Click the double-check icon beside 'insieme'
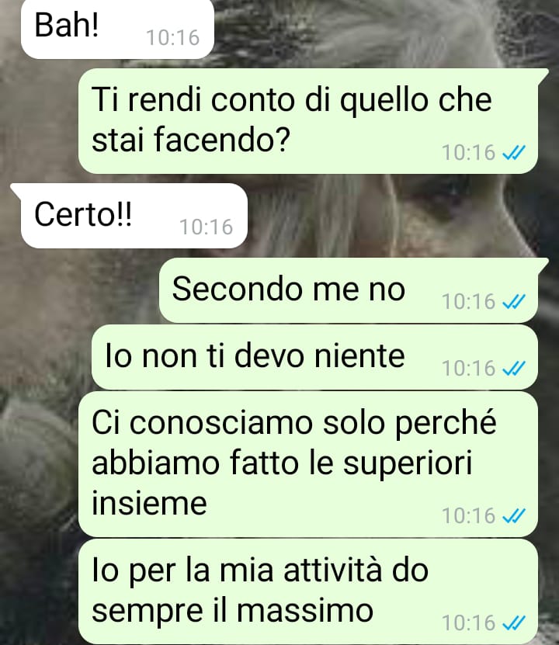The width and height of the screenshot is (559, 645). 514,516
